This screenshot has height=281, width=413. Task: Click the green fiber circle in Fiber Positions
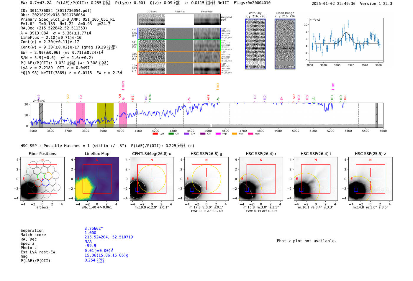coord(41,176)
